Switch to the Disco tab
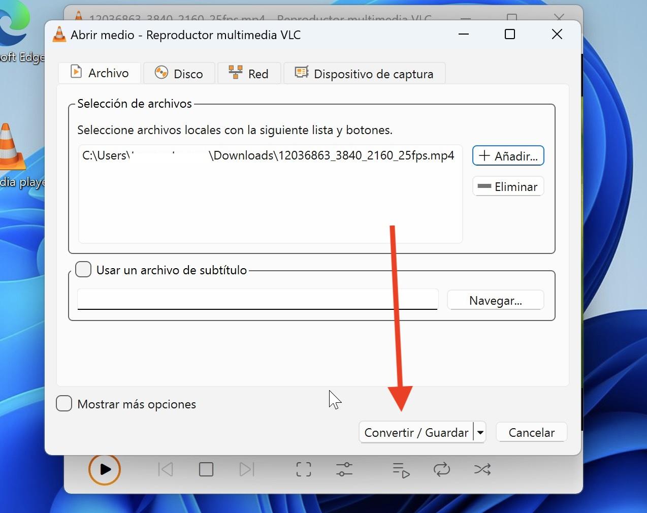This screenshot has height=513, width=647. pyautogui.click(x=179, y=74)
